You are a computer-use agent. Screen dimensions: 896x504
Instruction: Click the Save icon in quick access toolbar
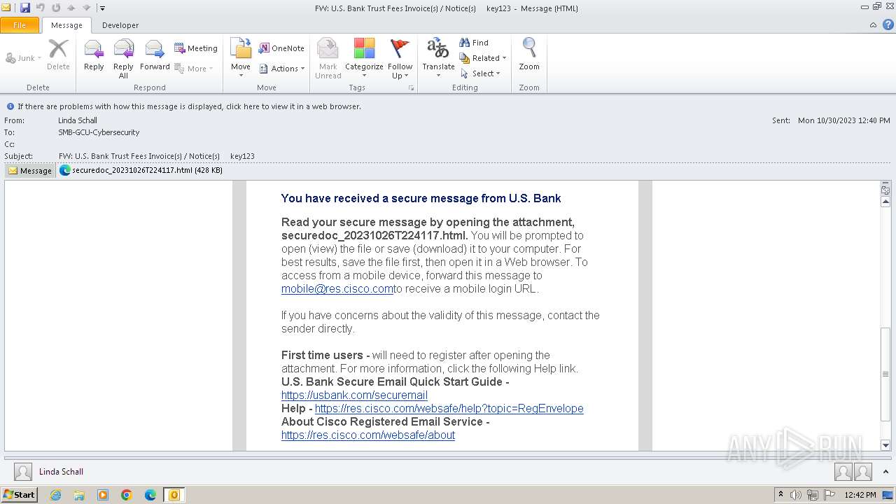[25, 8]
